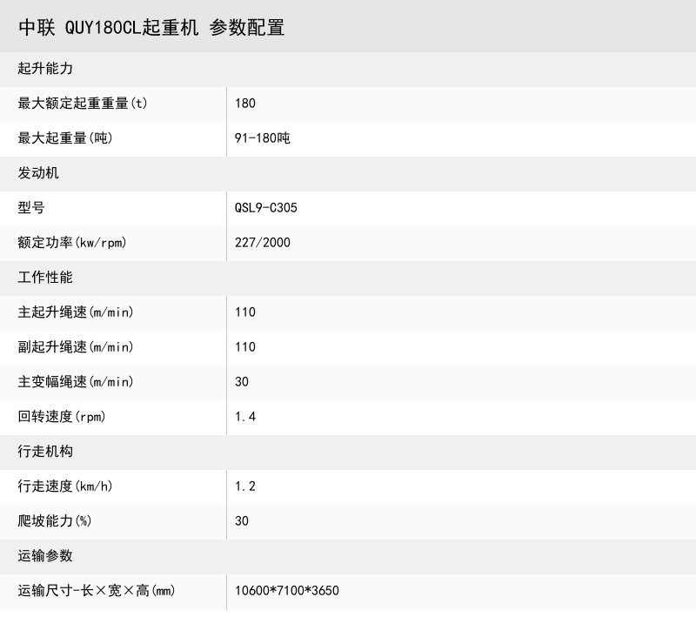696x644 pixels.
Task: Click the label 最大额定起重重量(t)
Action: pos(83,103)
